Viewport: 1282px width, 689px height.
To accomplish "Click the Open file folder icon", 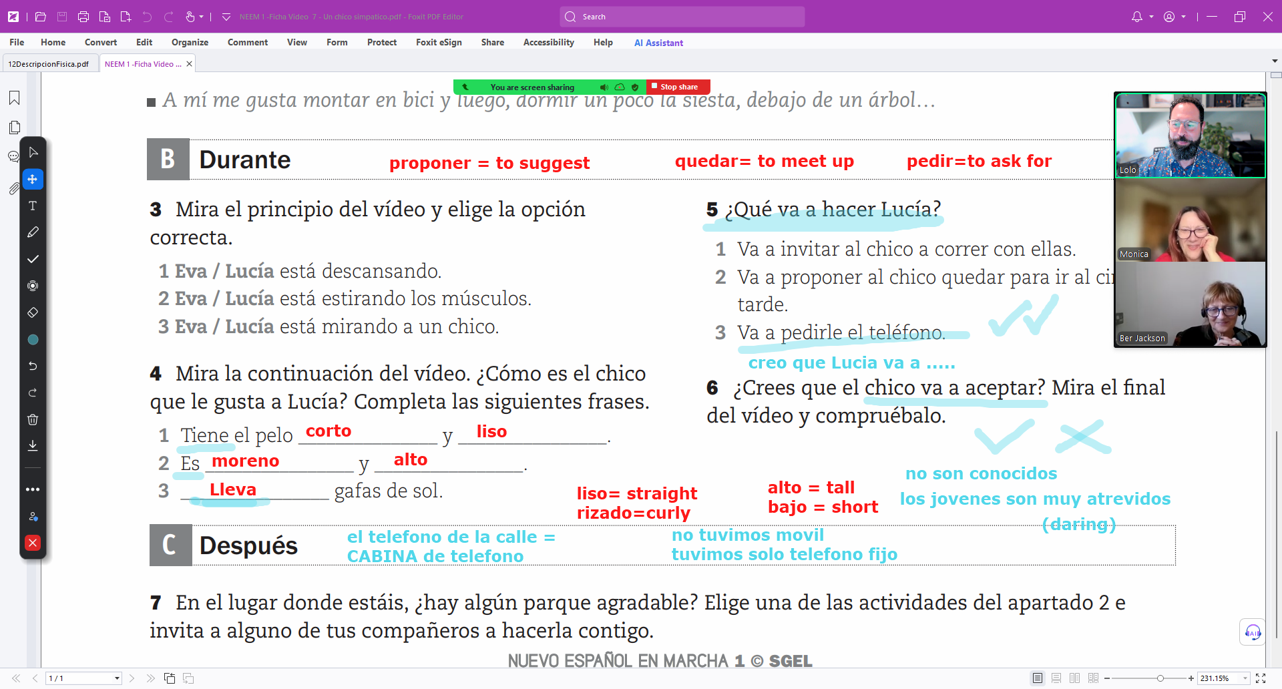I will pyautogui.click(x=40, y=17).
